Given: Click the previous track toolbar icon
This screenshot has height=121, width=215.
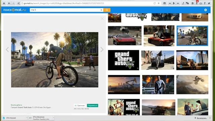Looking at the screenshot, I should click(x=170, y=3).
